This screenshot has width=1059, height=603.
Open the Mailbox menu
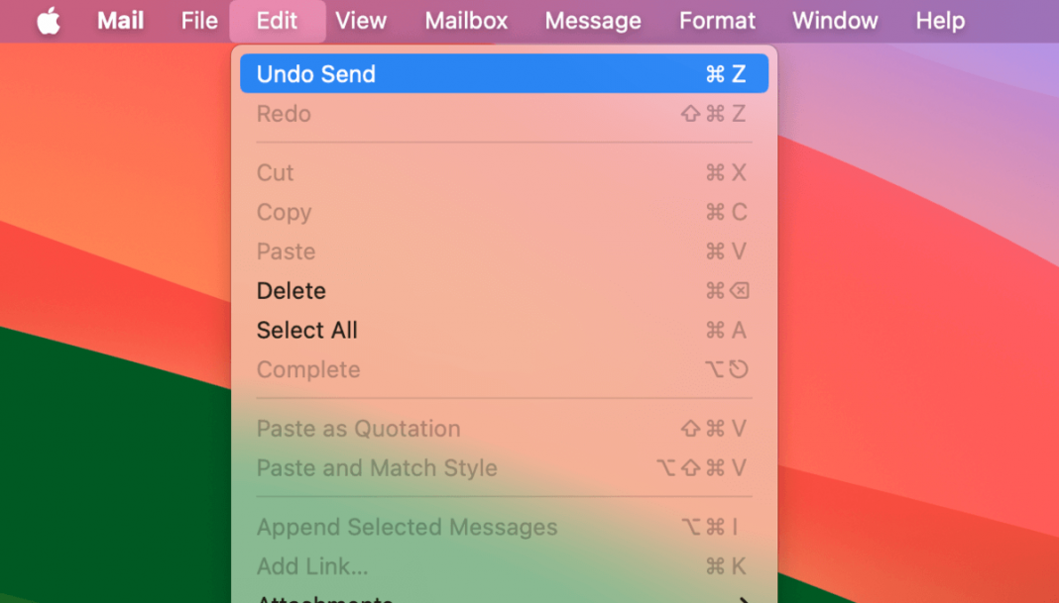tap(465, 20)
